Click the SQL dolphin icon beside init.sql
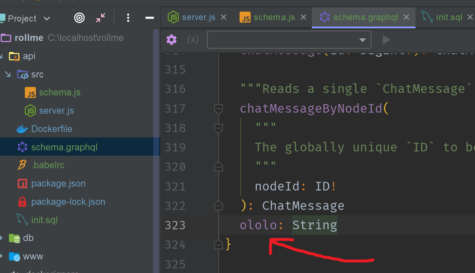Image resolution: width=475 pixels, height=273 pixels. pyautogui.click(x=22, y=220)
